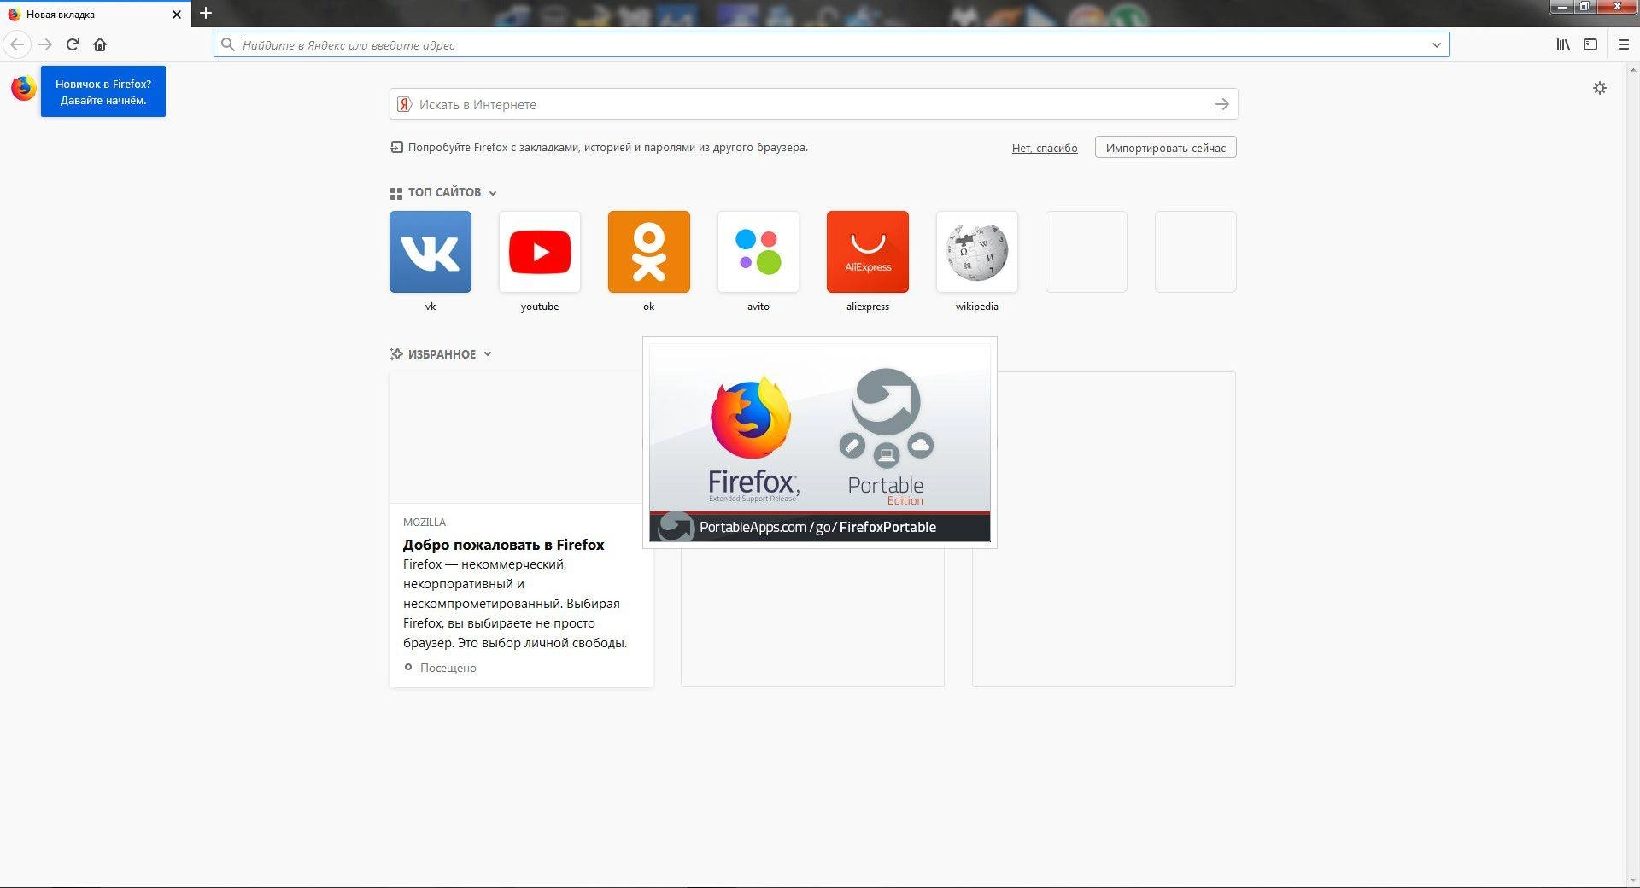1640x888 pixels.
Task: Click the ТОП САЙТОВ grid icon
Action: tap(396, 193)
